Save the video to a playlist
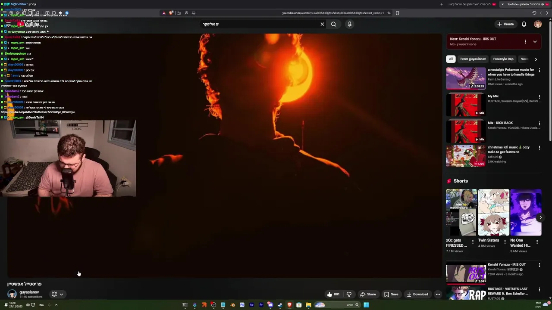This screenshot has width=552, height=310. pos(391,294)
